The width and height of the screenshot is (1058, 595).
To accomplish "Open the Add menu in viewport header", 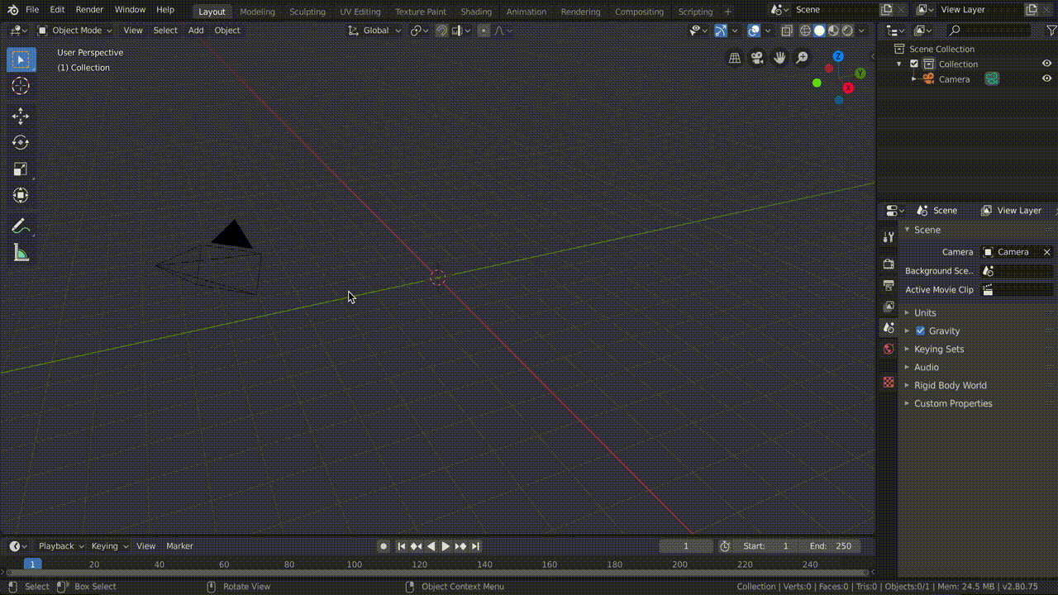I will coord(195,31).
